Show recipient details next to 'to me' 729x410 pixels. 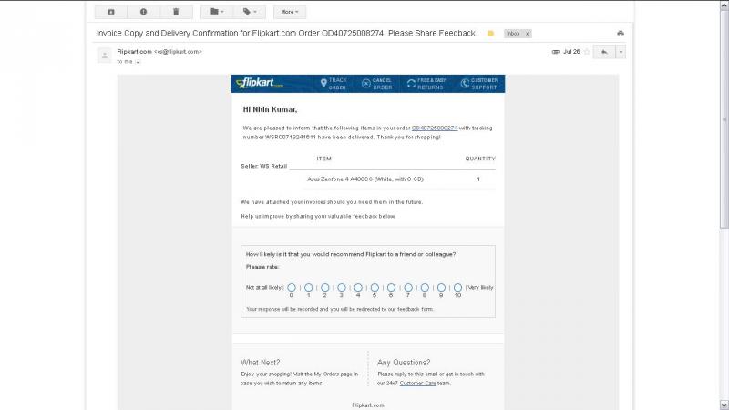[x=138, y=62]
